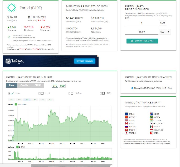Click the Brazil flag icon
The height and width of the screenshot is (167, 180).
[151, 117]
